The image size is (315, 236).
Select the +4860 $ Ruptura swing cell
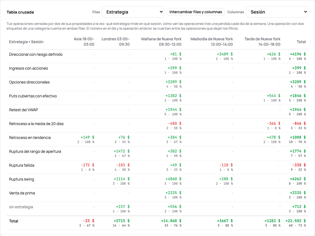point(173,179)
